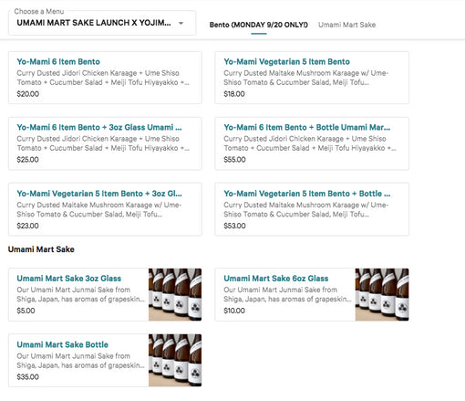Open the 6oz Glass sake bottles thumbnail
This screenshot has width=465, height=401.
pos(382,294)
